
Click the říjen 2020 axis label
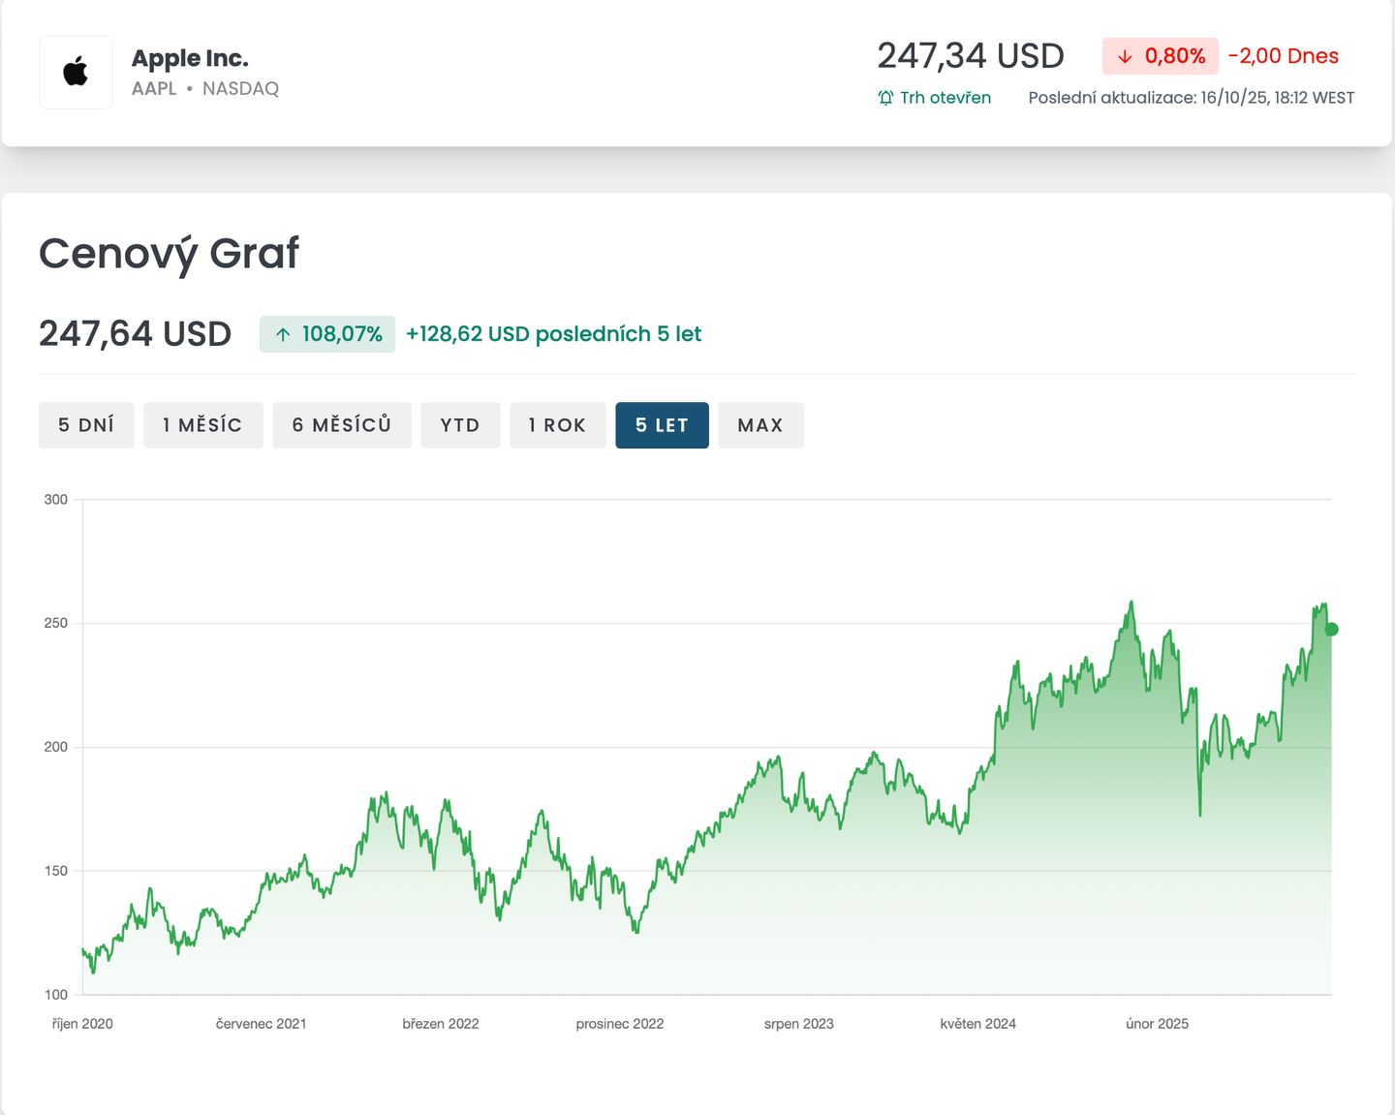click(x=82, y=1024)
